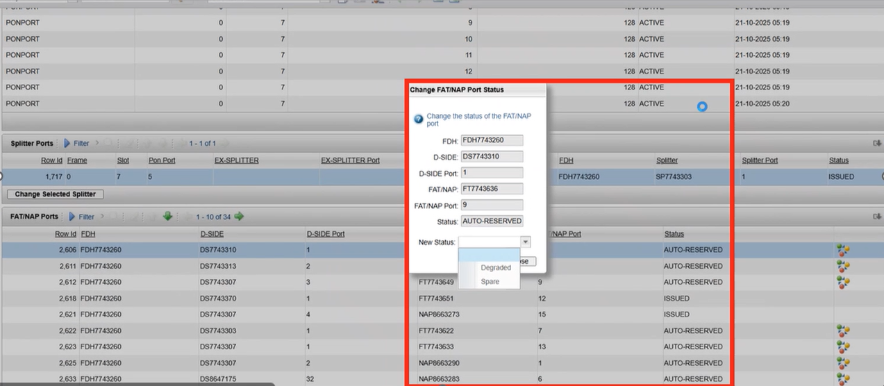Image resolution: width=884 pixels, height=386 pixels.
Task: Click the green down arrow in FAT/NAP Ports toolbar
Action: (x=167, y=217)
